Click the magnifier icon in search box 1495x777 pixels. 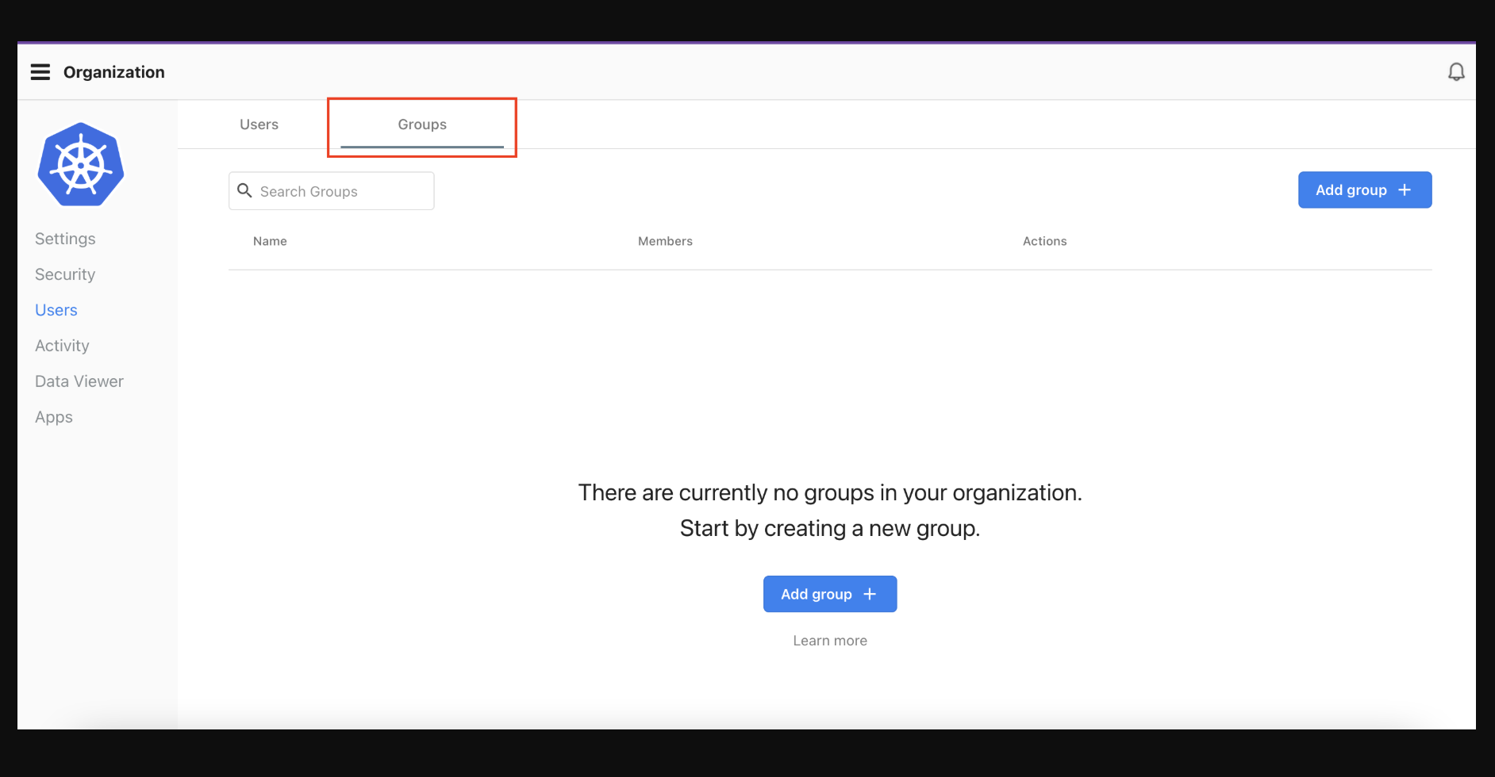pyautogui.click(x=245, y=191)
